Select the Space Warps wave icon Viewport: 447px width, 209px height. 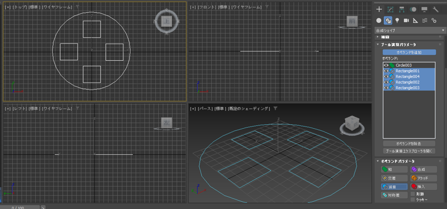[x=425, y=21]
